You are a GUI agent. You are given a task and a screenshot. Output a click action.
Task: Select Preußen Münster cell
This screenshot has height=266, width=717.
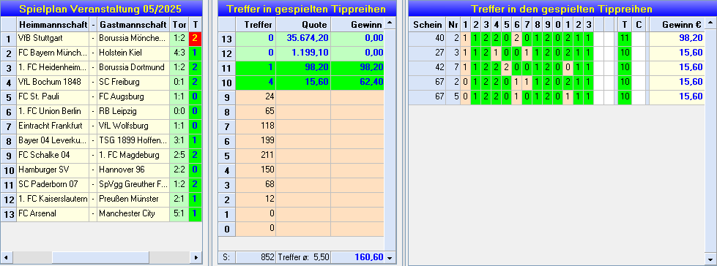click(x=133, y=199)
